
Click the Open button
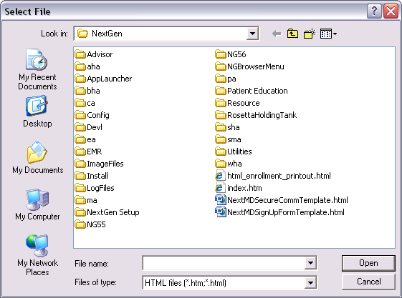[x=368, y=263]
